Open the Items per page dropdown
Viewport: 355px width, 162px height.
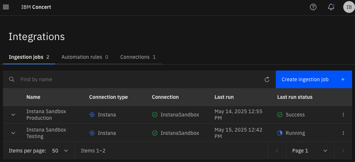60,151
